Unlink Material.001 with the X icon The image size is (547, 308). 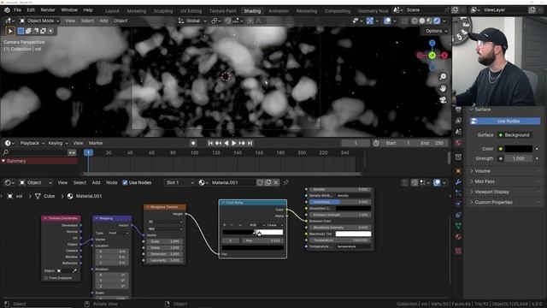276,182
